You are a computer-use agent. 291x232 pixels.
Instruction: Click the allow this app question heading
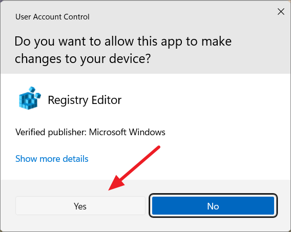123,50
